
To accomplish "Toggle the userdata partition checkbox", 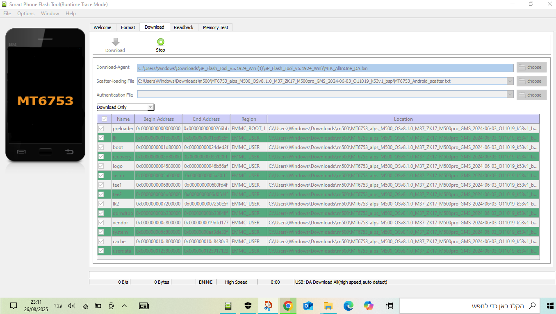I will 101,251.
